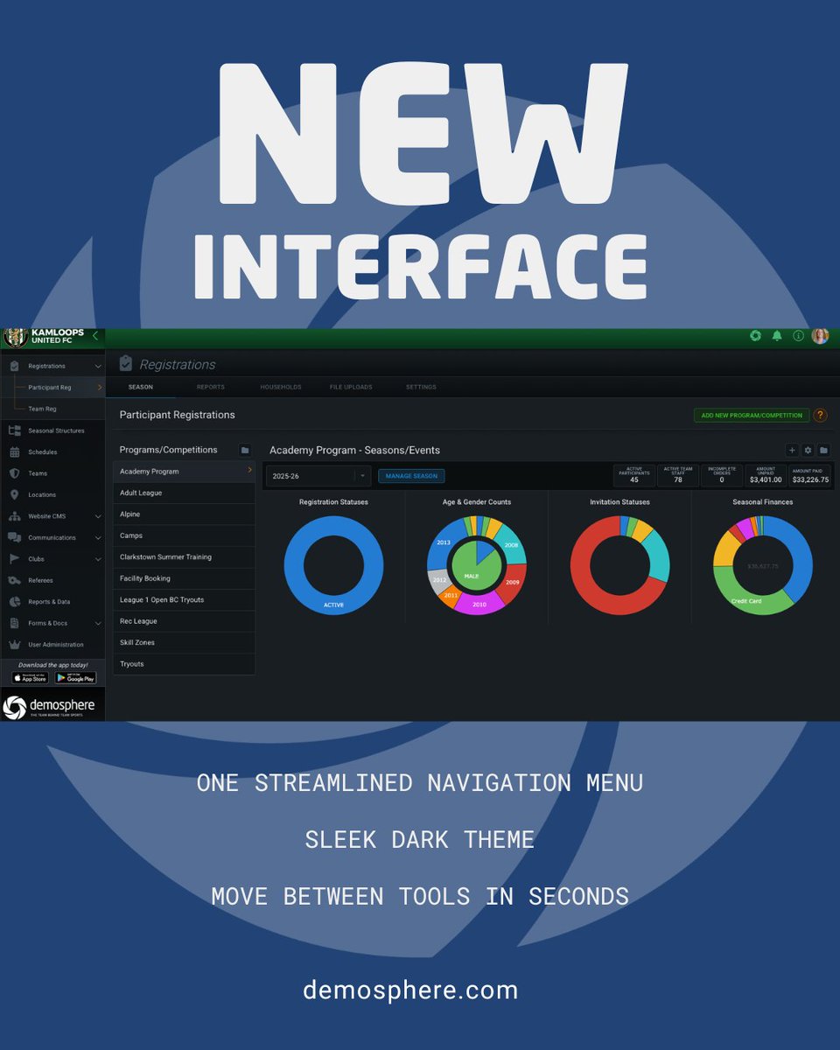Click the Clubs flag icon
Viewport: 840px width, 1050px height.
tap(14, 558)
